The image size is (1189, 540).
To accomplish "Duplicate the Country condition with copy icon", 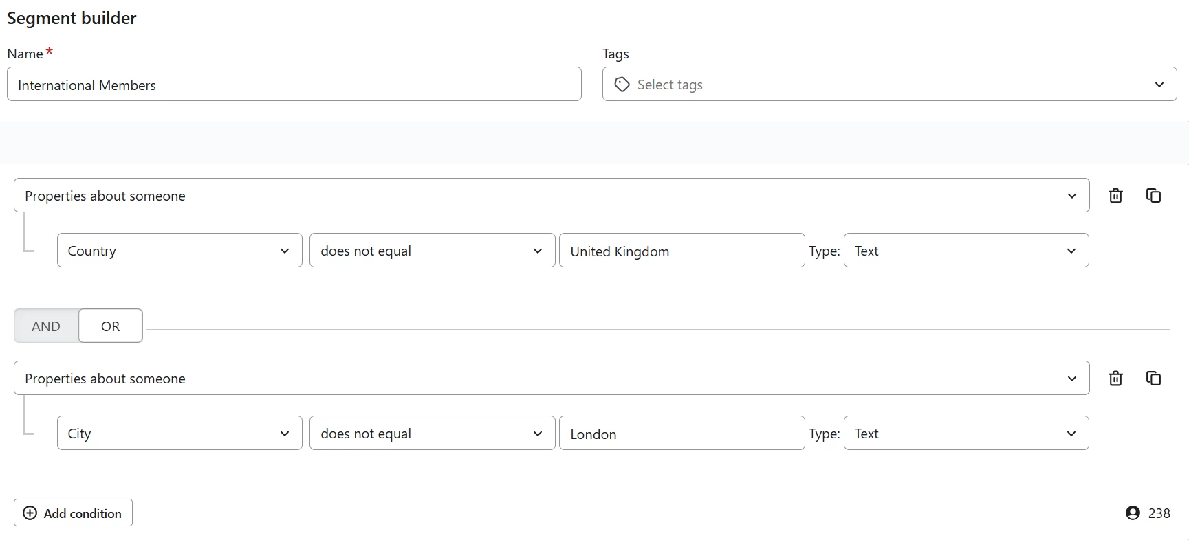I will (1153, 196).
